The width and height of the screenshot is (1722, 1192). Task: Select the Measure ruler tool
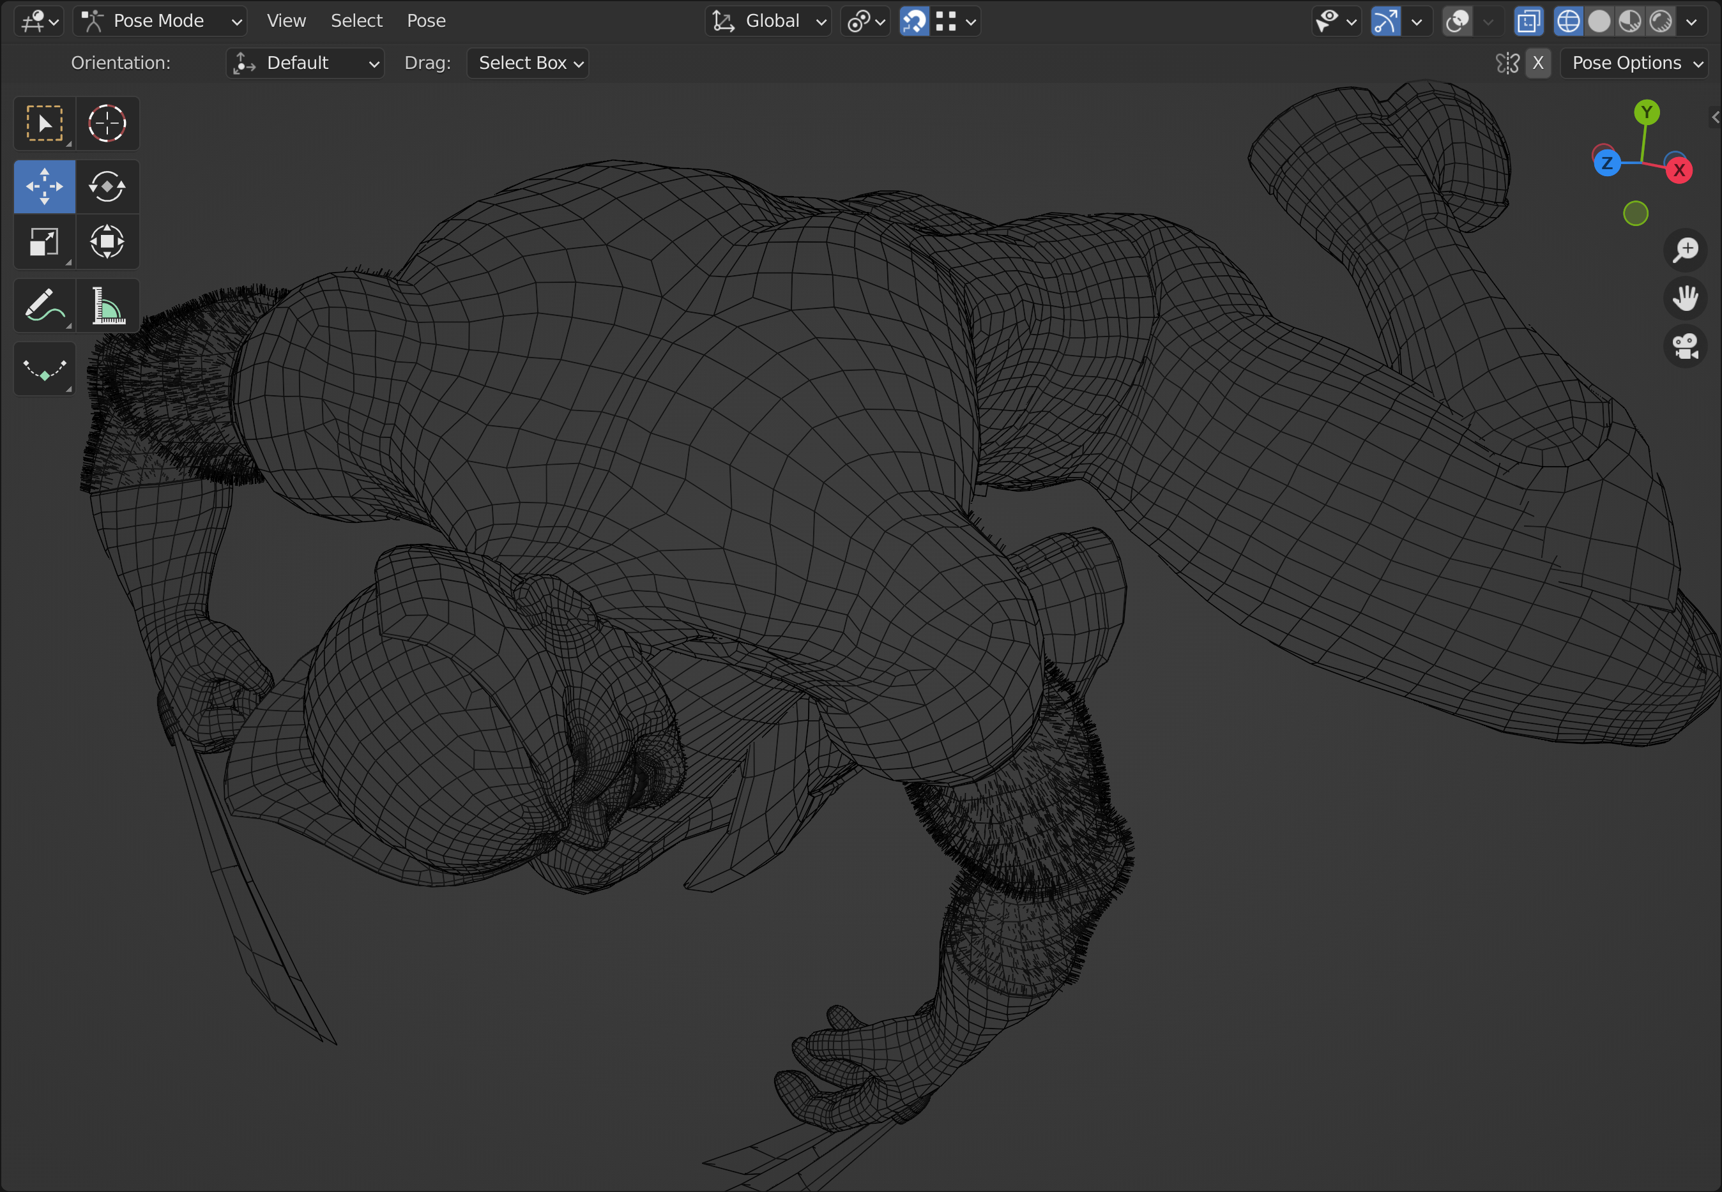(x=107, y=305)
